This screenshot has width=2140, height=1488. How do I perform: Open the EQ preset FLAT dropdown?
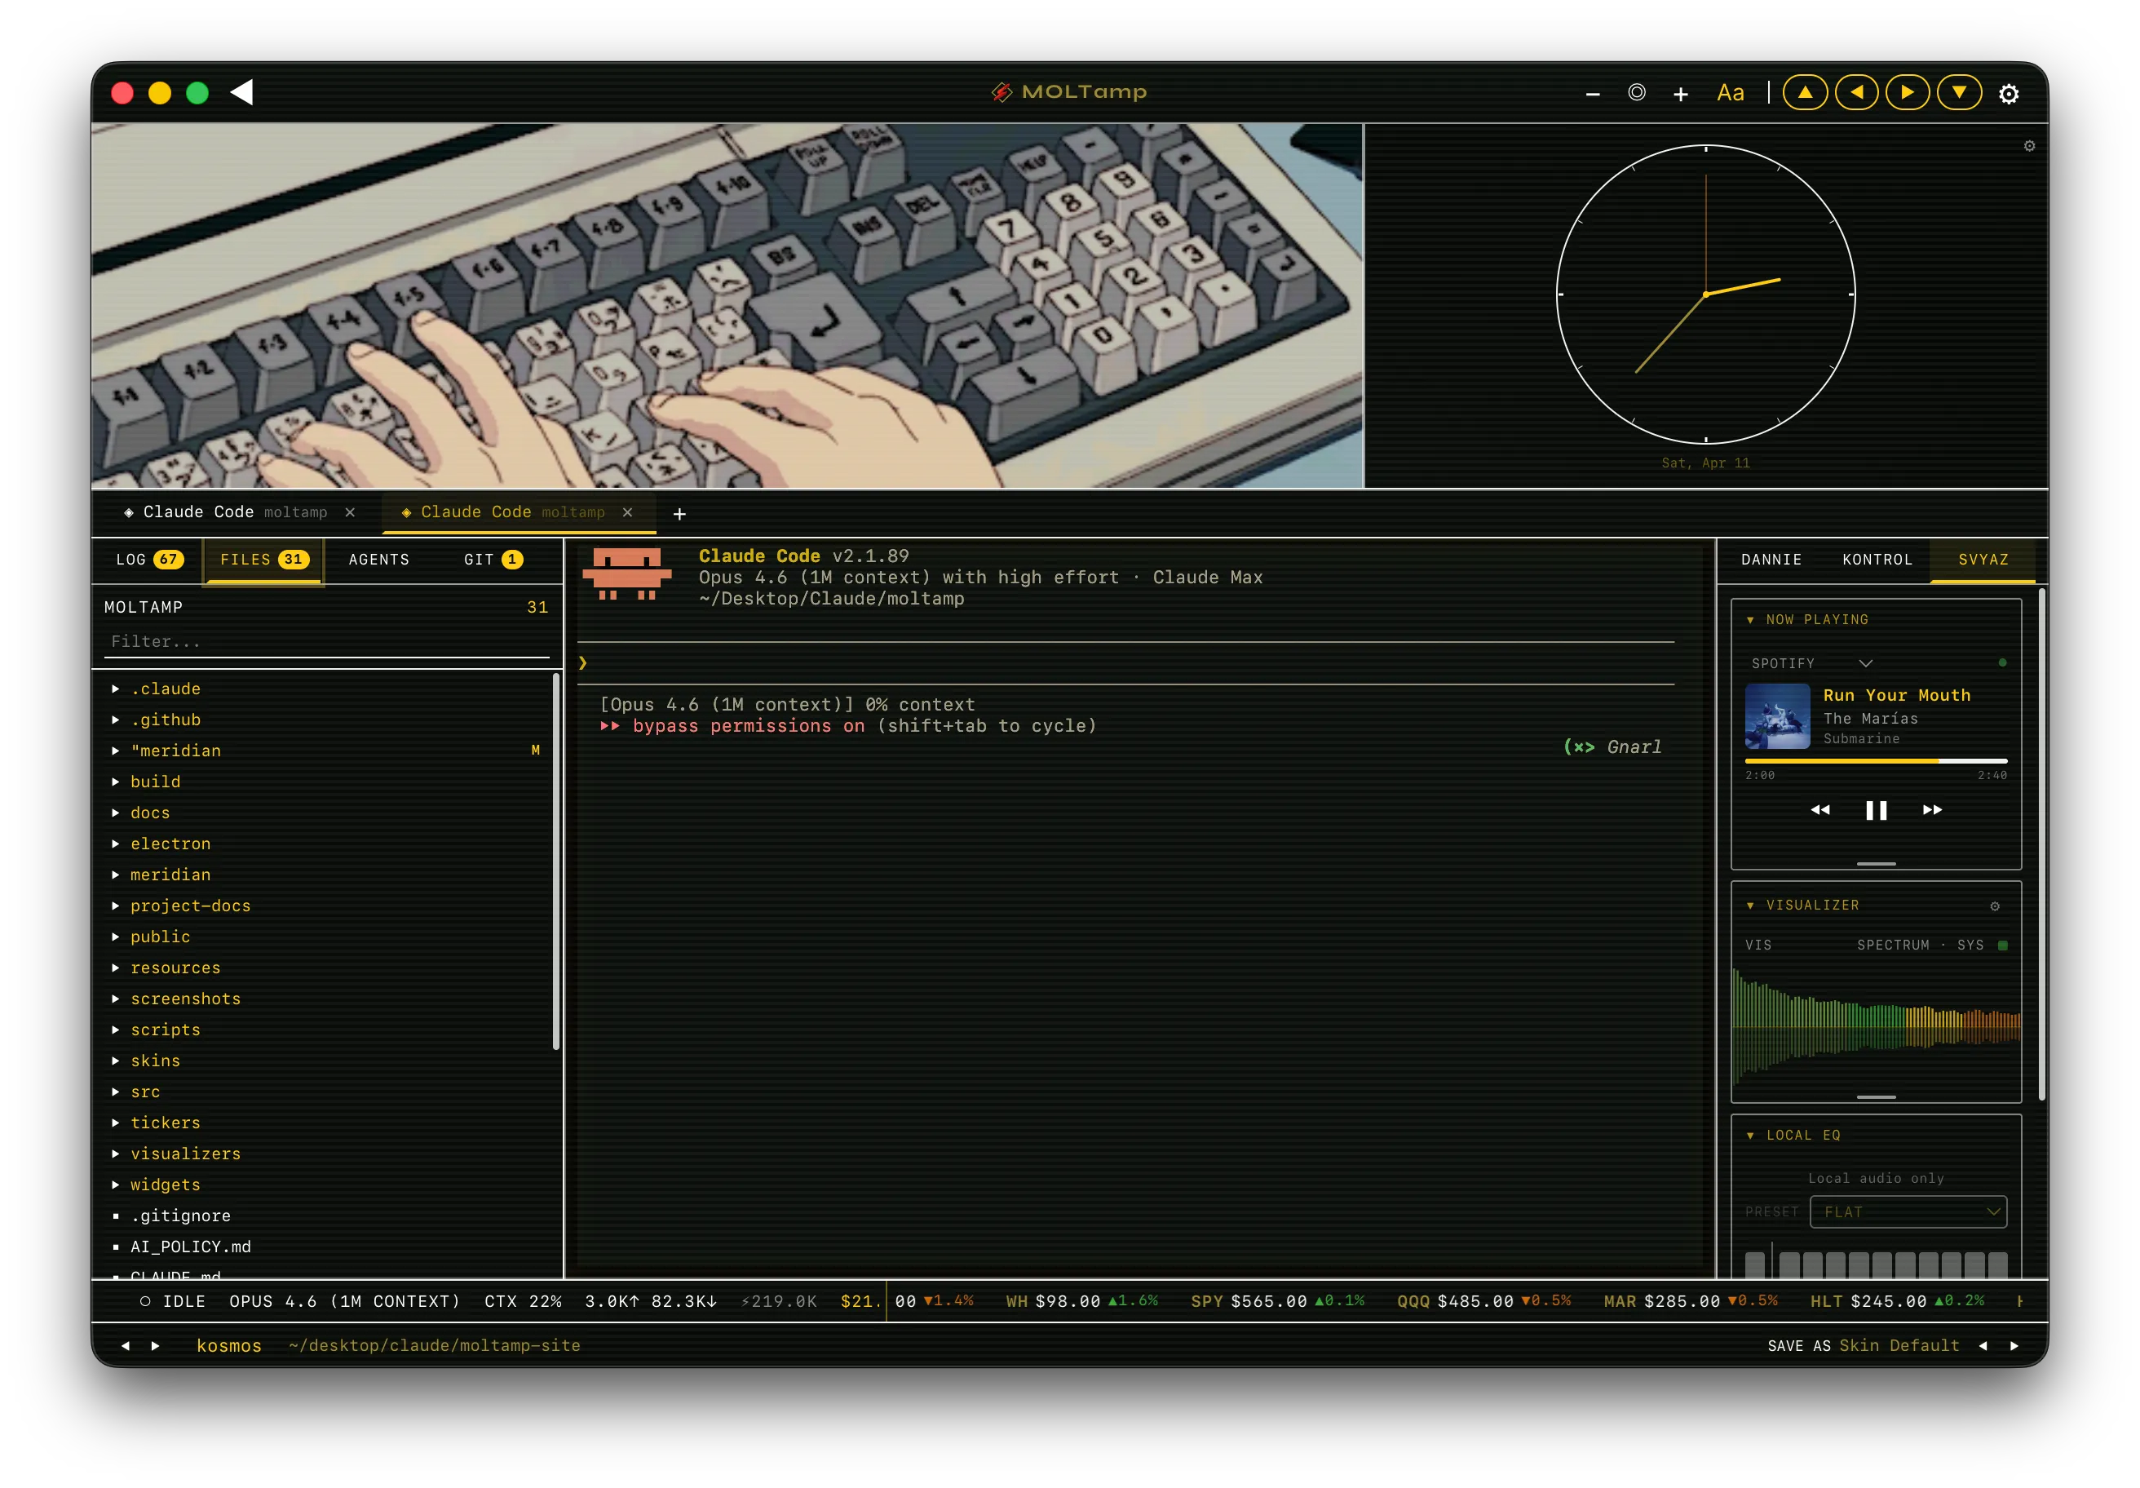tap(1908, 1212)
